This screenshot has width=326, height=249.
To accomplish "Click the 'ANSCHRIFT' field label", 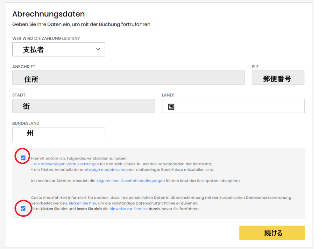I will coord(24,67).
